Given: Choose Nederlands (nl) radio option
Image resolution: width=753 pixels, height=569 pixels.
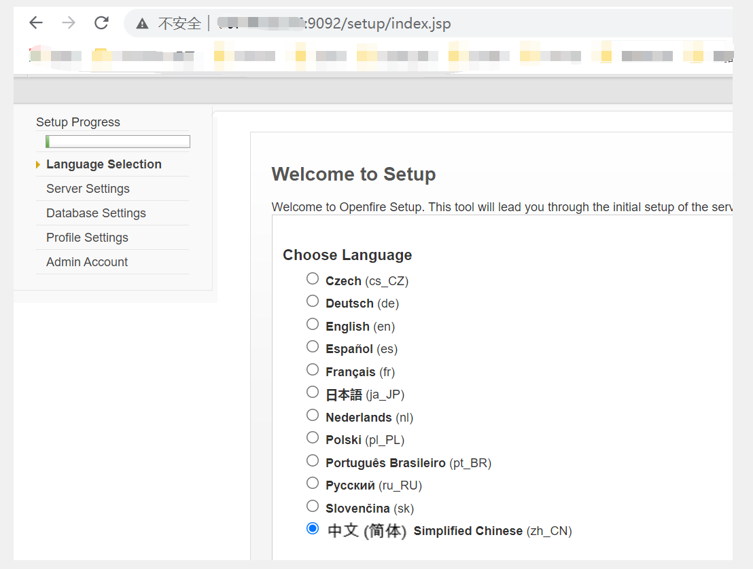Looking at the screenshot, I should click(313, 415).
